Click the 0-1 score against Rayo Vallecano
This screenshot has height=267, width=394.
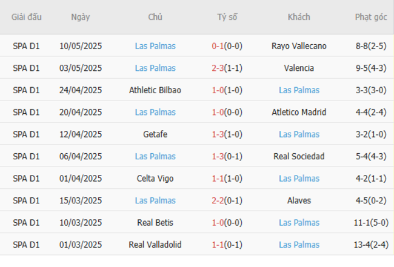[x=218, y=46]
